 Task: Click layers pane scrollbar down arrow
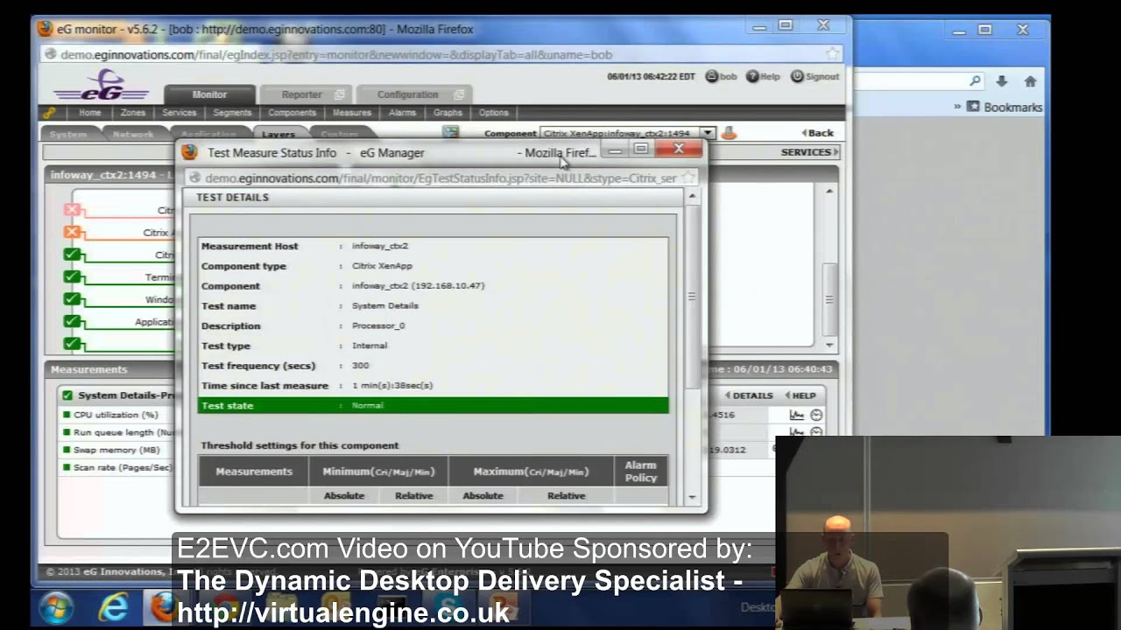829,346
